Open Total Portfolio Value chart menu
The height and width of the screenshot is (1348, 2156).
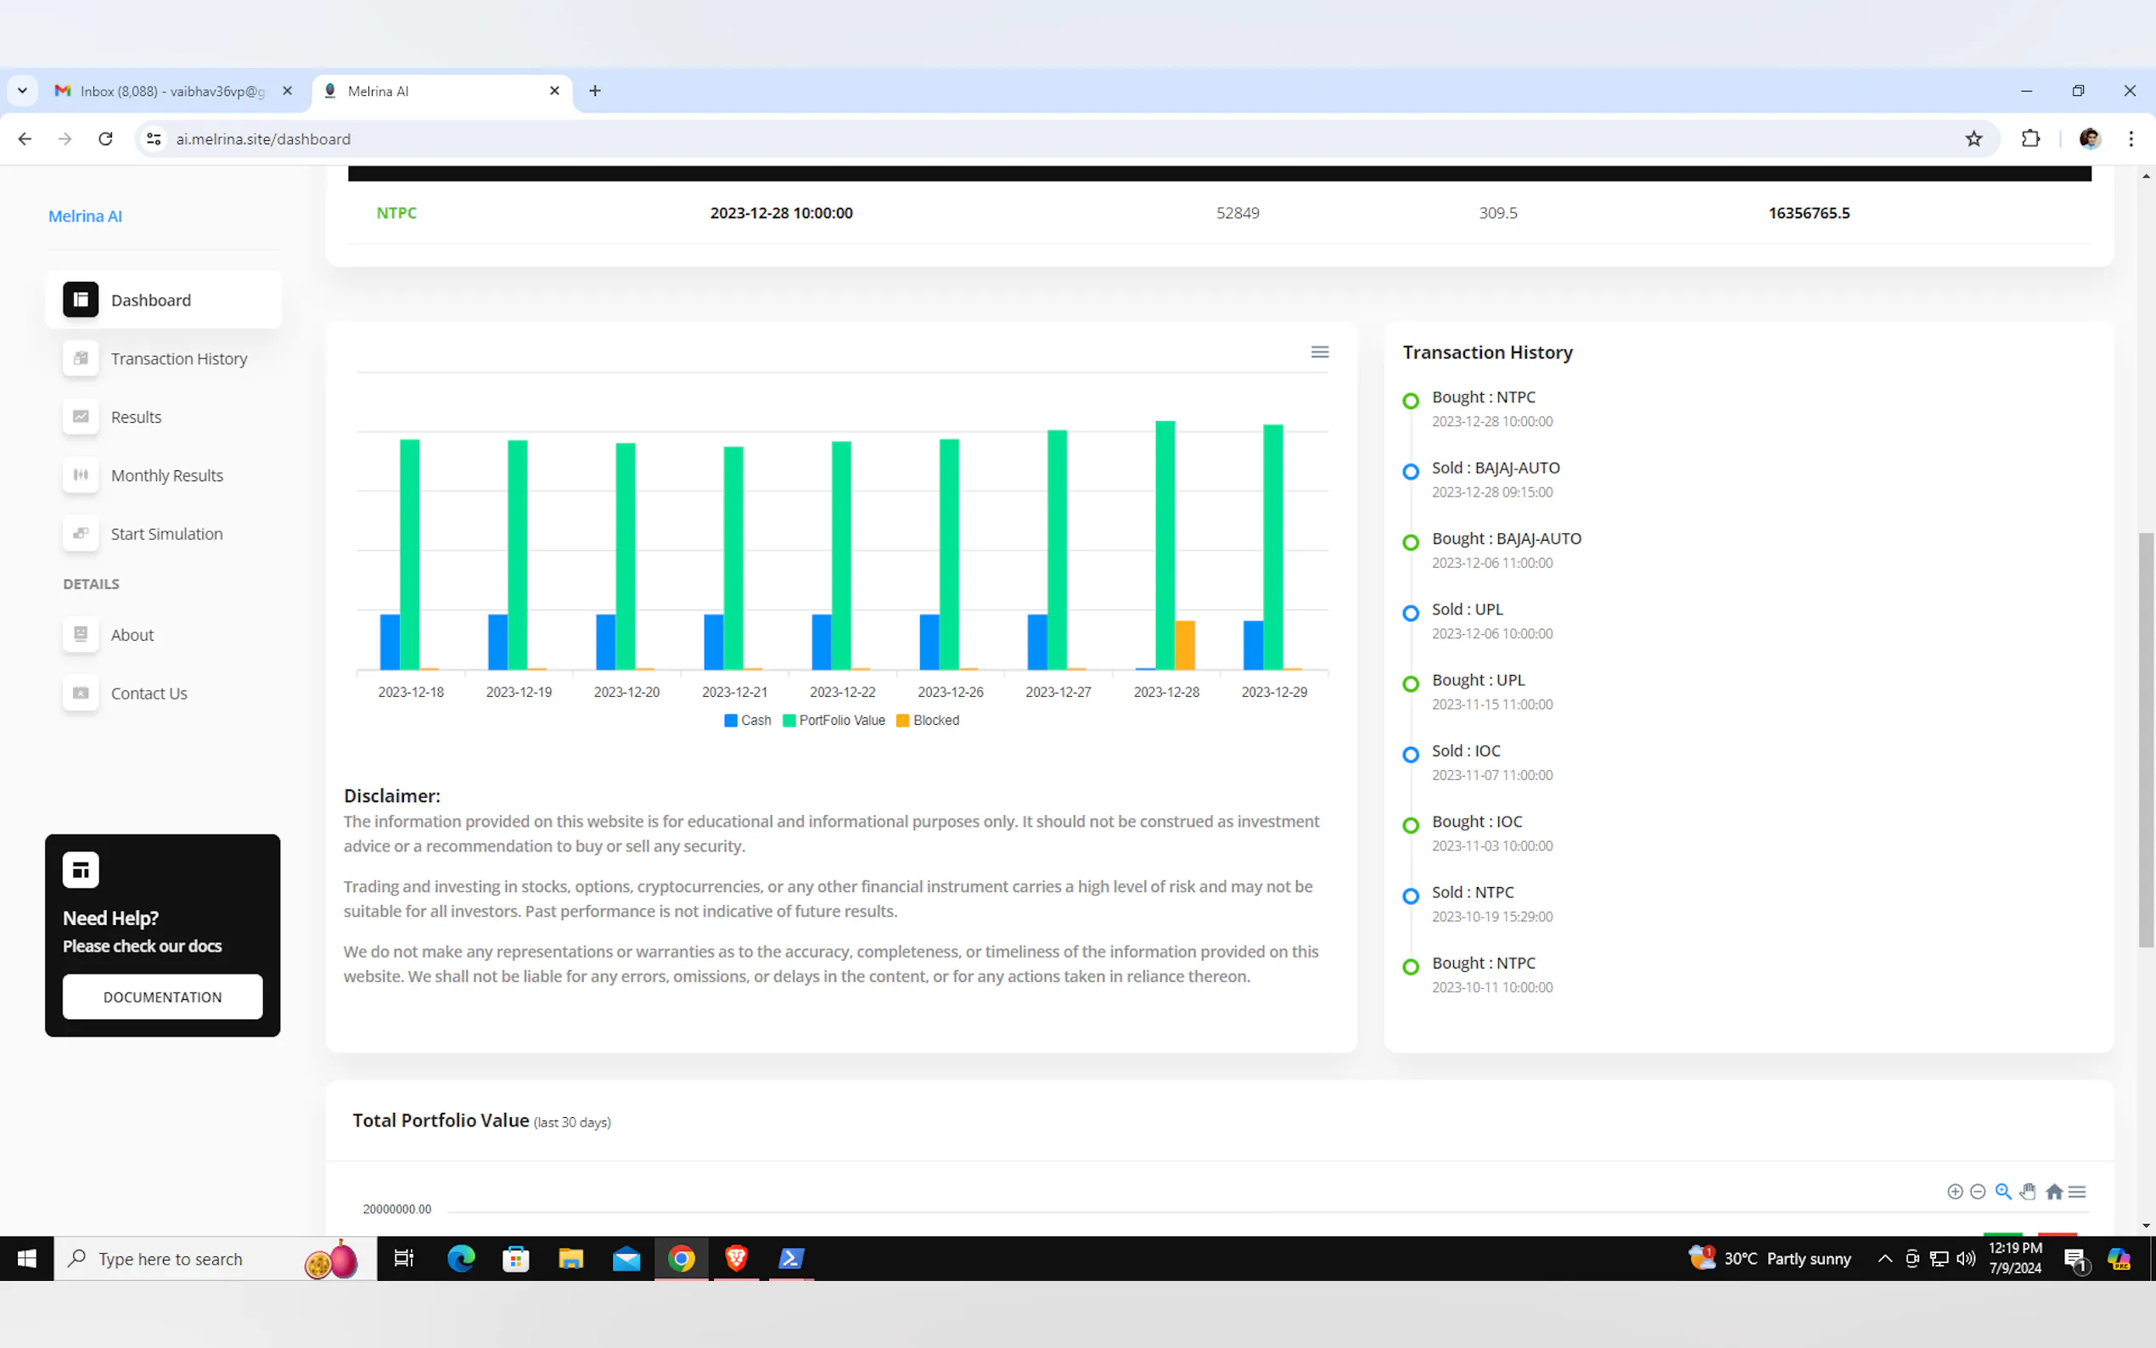(x=2077, y=1192)
